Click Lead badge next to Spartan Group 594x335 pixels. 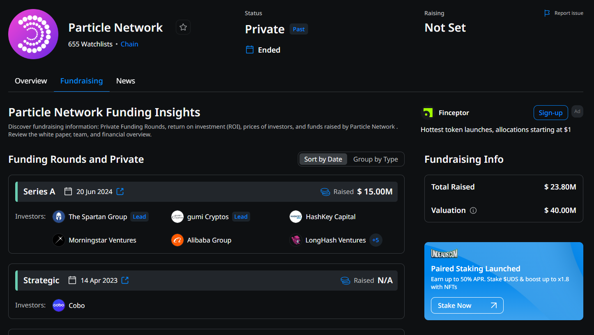pyautogui.click(x=139, y=217)
